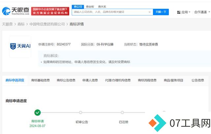The width and height of the screenshot is (211, 134).
Task: Click the 09-科学仪器 classification text
Action: click(105, 44)
